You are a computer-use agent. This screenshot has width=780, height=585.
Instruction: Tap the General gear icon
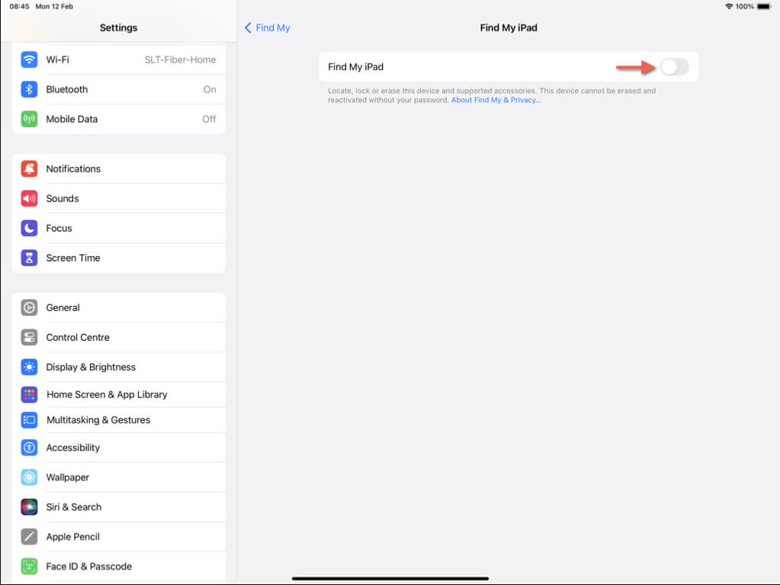point(29,308)
